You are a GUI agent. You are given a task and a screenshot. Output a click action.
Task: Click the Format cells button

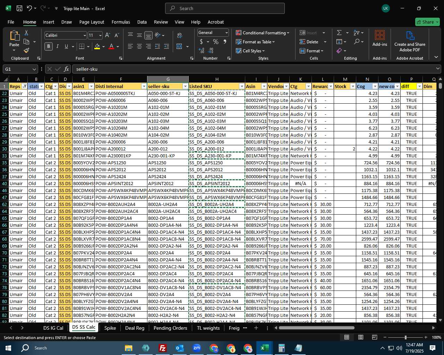tap(311, 51)
